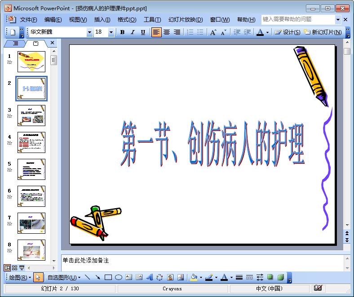Align text to the right

pyautogui.click(x=177, y=32)
